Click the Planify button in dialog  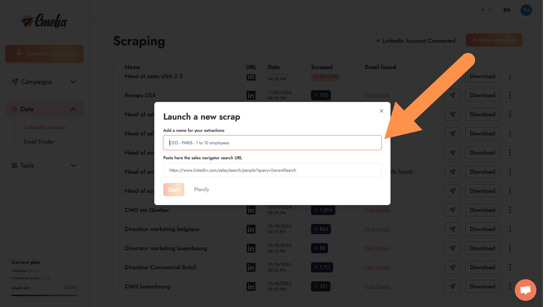(x=201, y=189)
